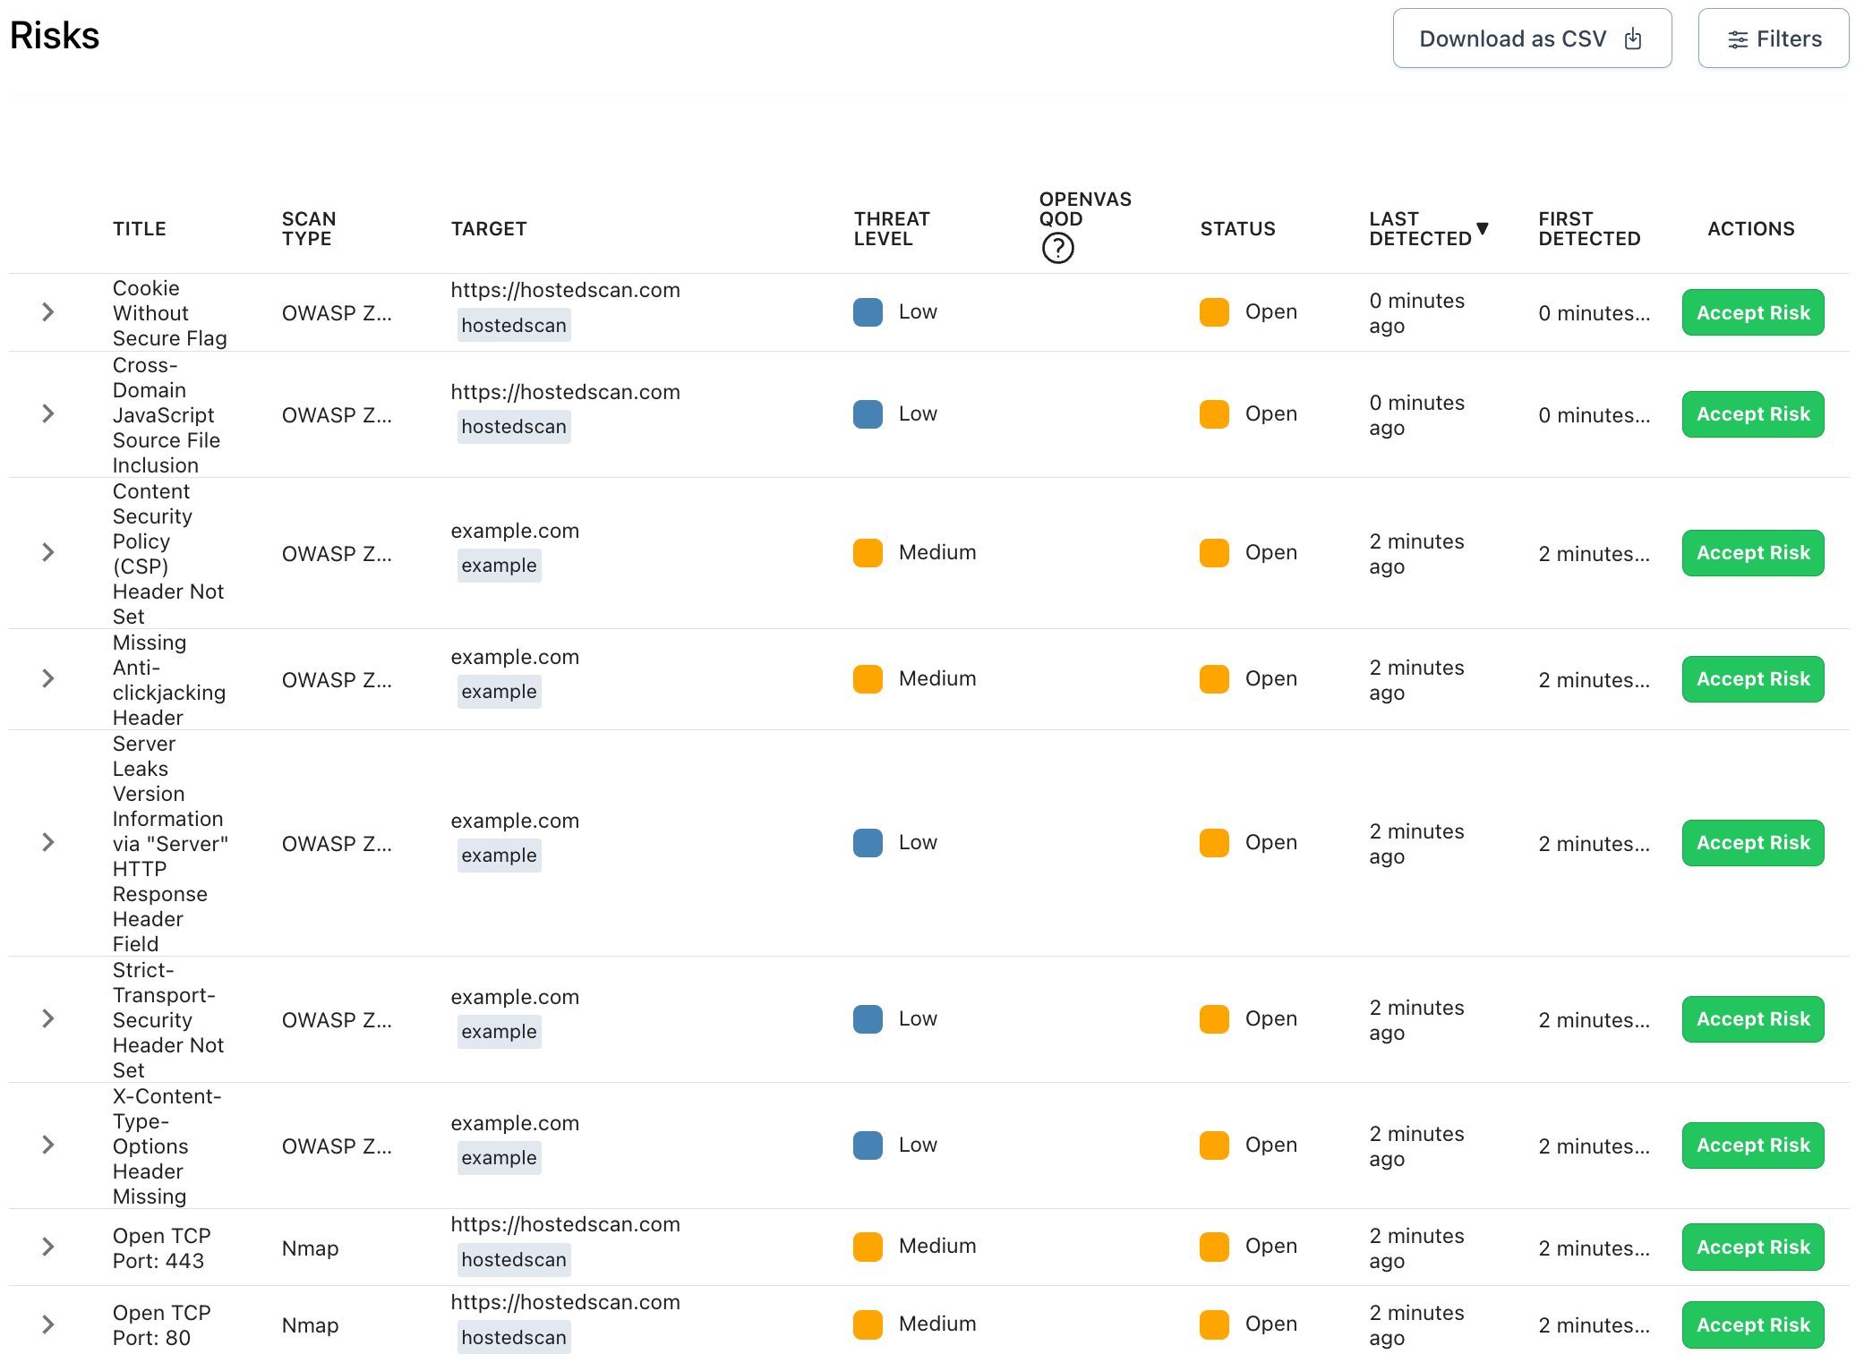Sort the table by the Status column header
Image resolution: width=1864 pixels, height=1371 pixels.
tap(1237, 228)
